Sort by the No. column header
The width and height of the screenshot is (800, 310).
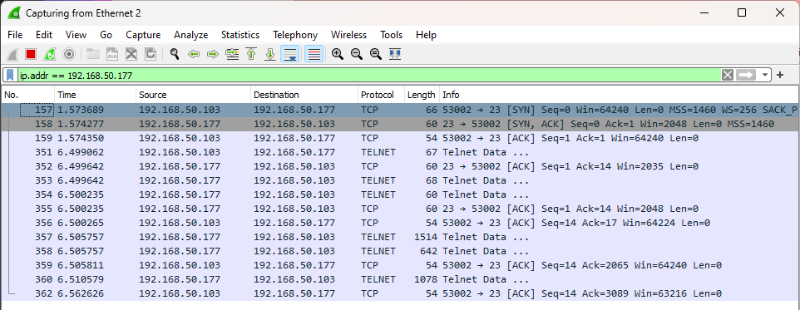[28, 95]
